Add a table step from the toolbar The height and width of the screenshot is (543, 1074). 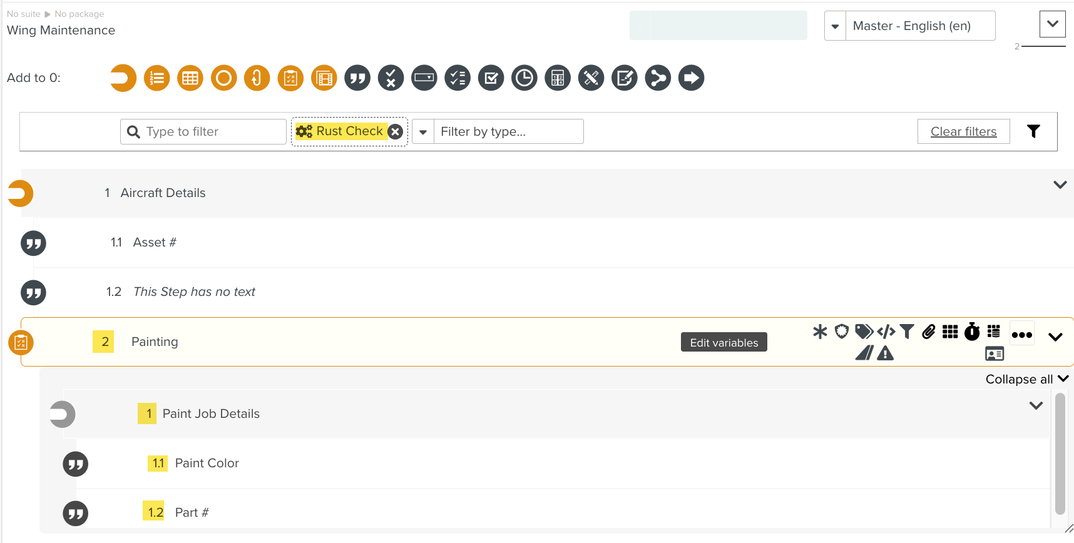tap(190, 78)
